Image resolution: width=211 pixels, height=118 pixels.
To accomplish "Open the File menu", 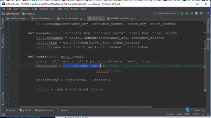I will pyautogui.click(x=3, y=9).
